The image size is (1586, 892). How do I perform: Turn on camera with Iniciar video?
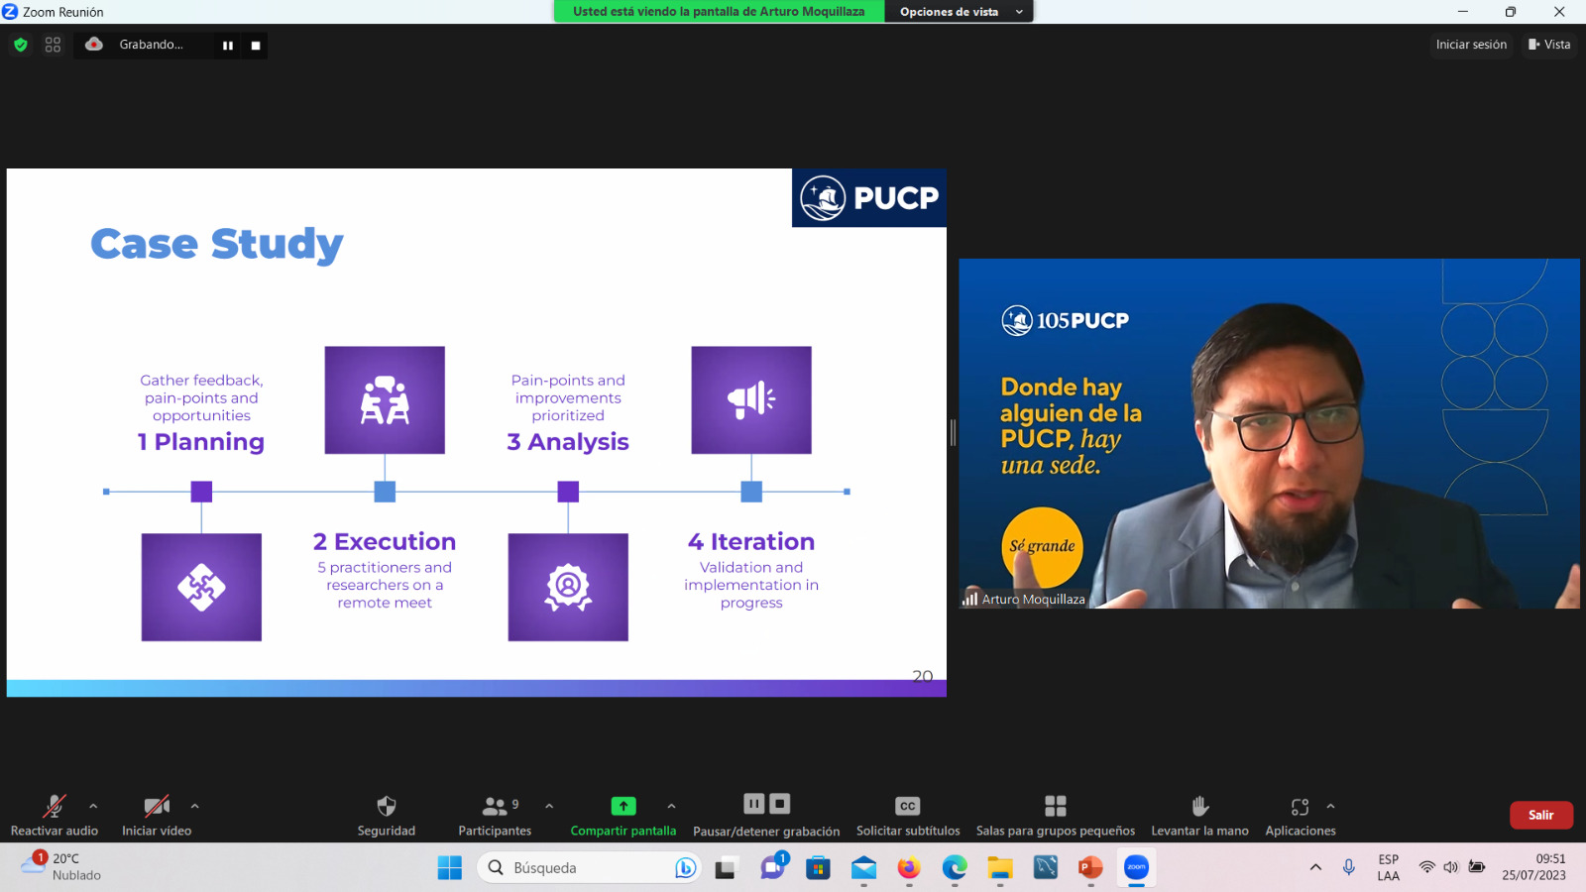[157, 807]
